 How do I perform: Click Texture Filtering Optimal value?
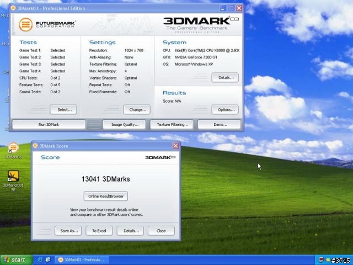tap(131, 64)
